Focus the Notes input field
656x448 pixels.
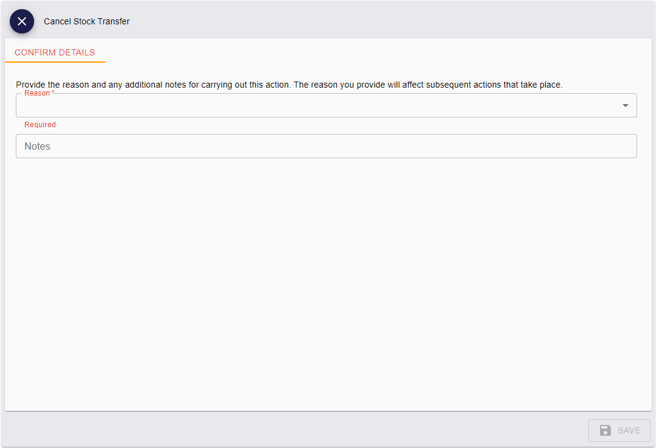pos(326,146)
